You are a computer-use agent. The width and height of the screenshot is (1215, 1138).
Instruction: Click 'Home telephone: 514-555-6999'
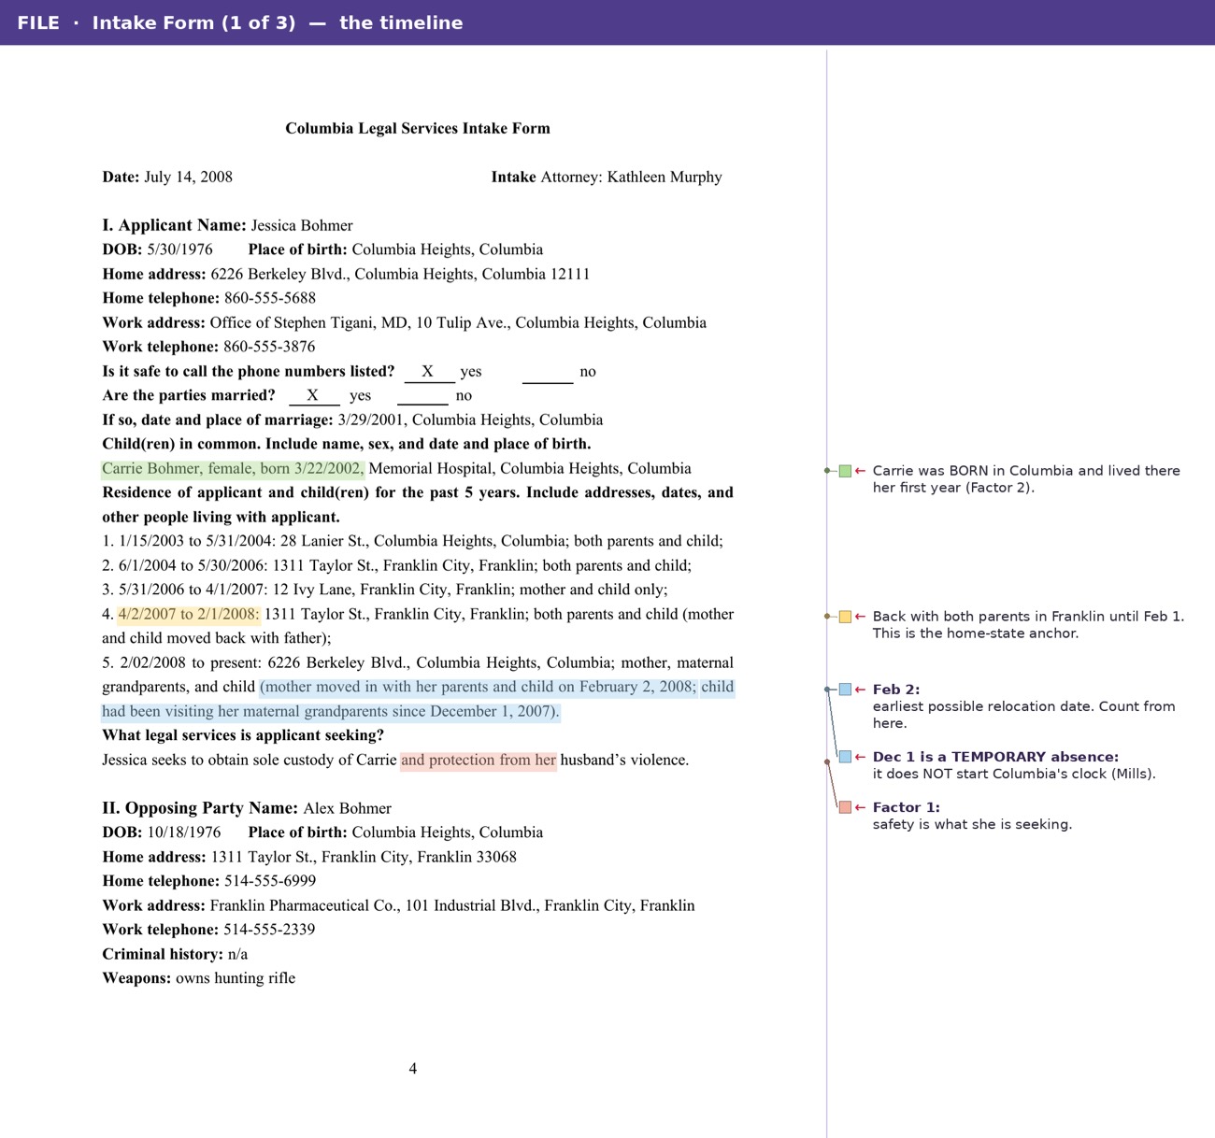pos(208,881)
